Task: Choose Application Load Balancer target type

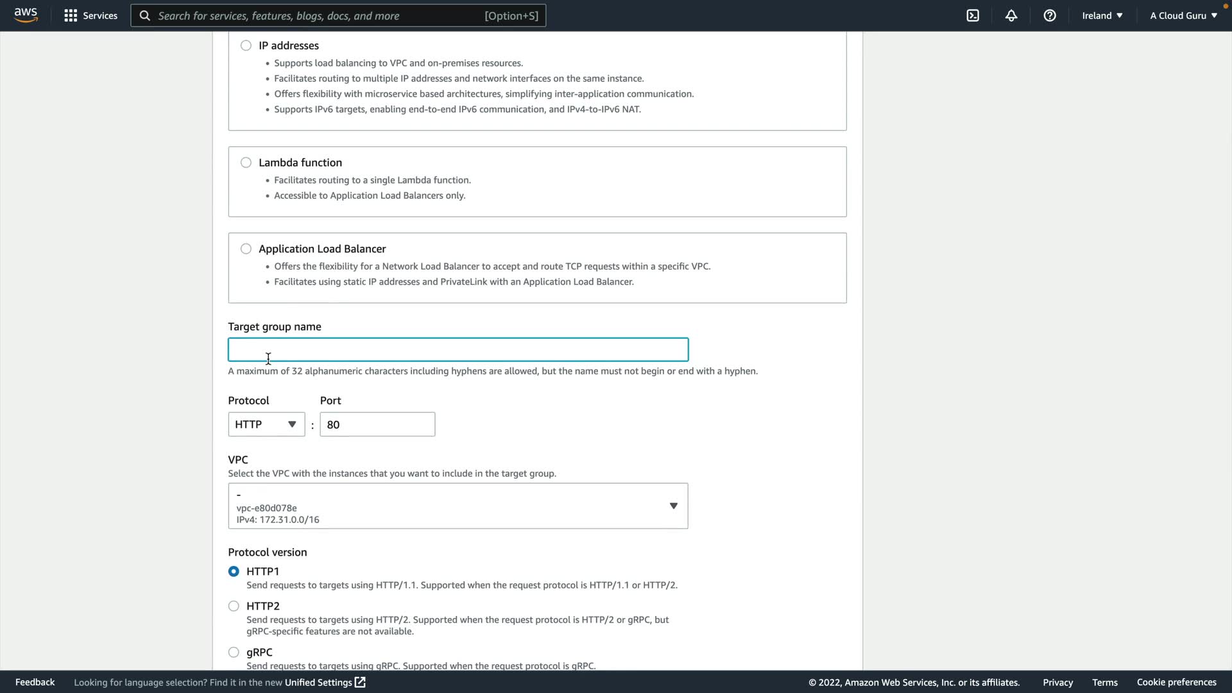Action: (x=246, y=249)
